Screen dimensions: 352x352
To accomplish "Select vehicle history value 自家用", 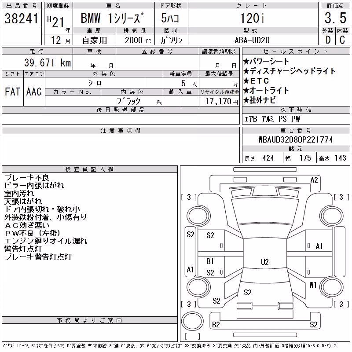I will click(95, 40).
